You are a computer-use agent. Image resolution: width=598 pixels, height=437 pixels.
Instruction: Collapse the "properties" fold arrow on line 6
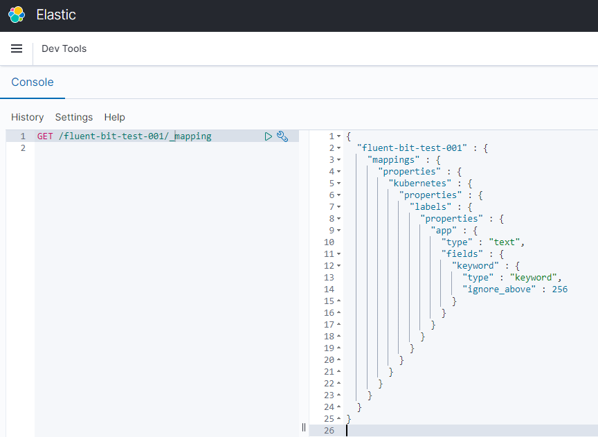coord(338,195)
